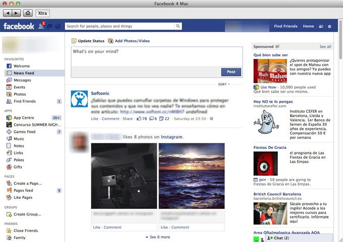
Task: Open the privacy shortcuts lock icon
Action: [321, 26]
